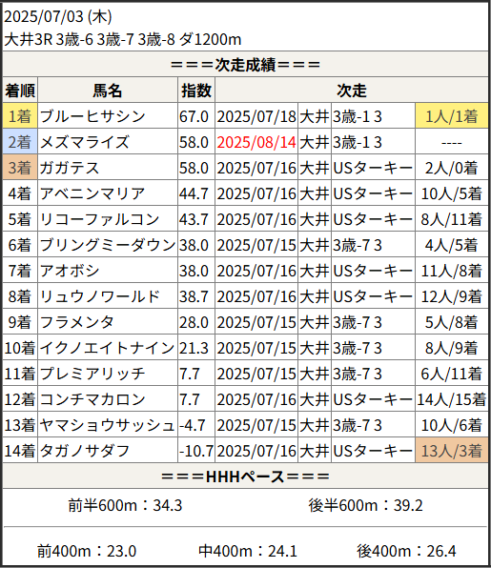The height and width of the screenshot is (568, 491).
Task: Click the orange 13人/3着 result cell
Action: click(452, 450)
